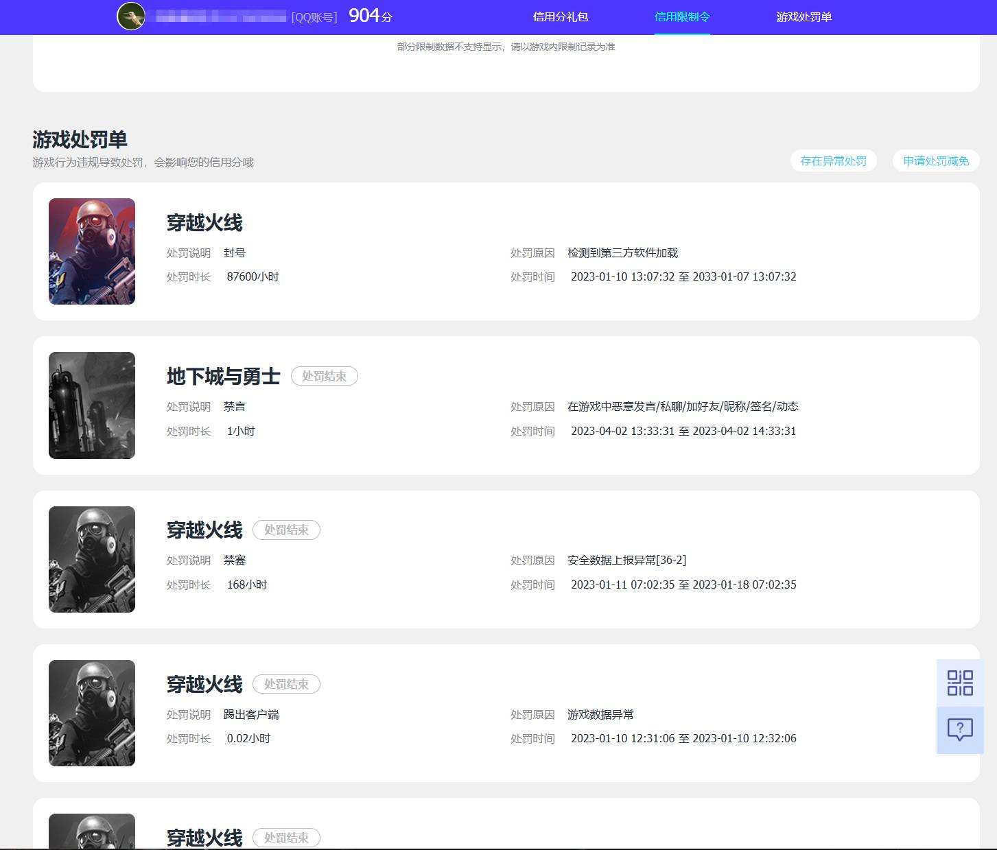Click the 地下城与勇士 game thumbnail

(x=92, y=405)
